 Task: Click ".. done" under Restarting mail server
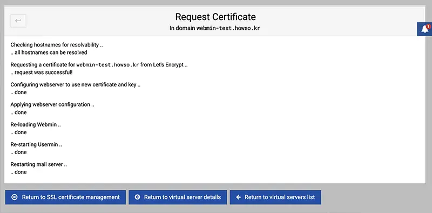(18, 172)
